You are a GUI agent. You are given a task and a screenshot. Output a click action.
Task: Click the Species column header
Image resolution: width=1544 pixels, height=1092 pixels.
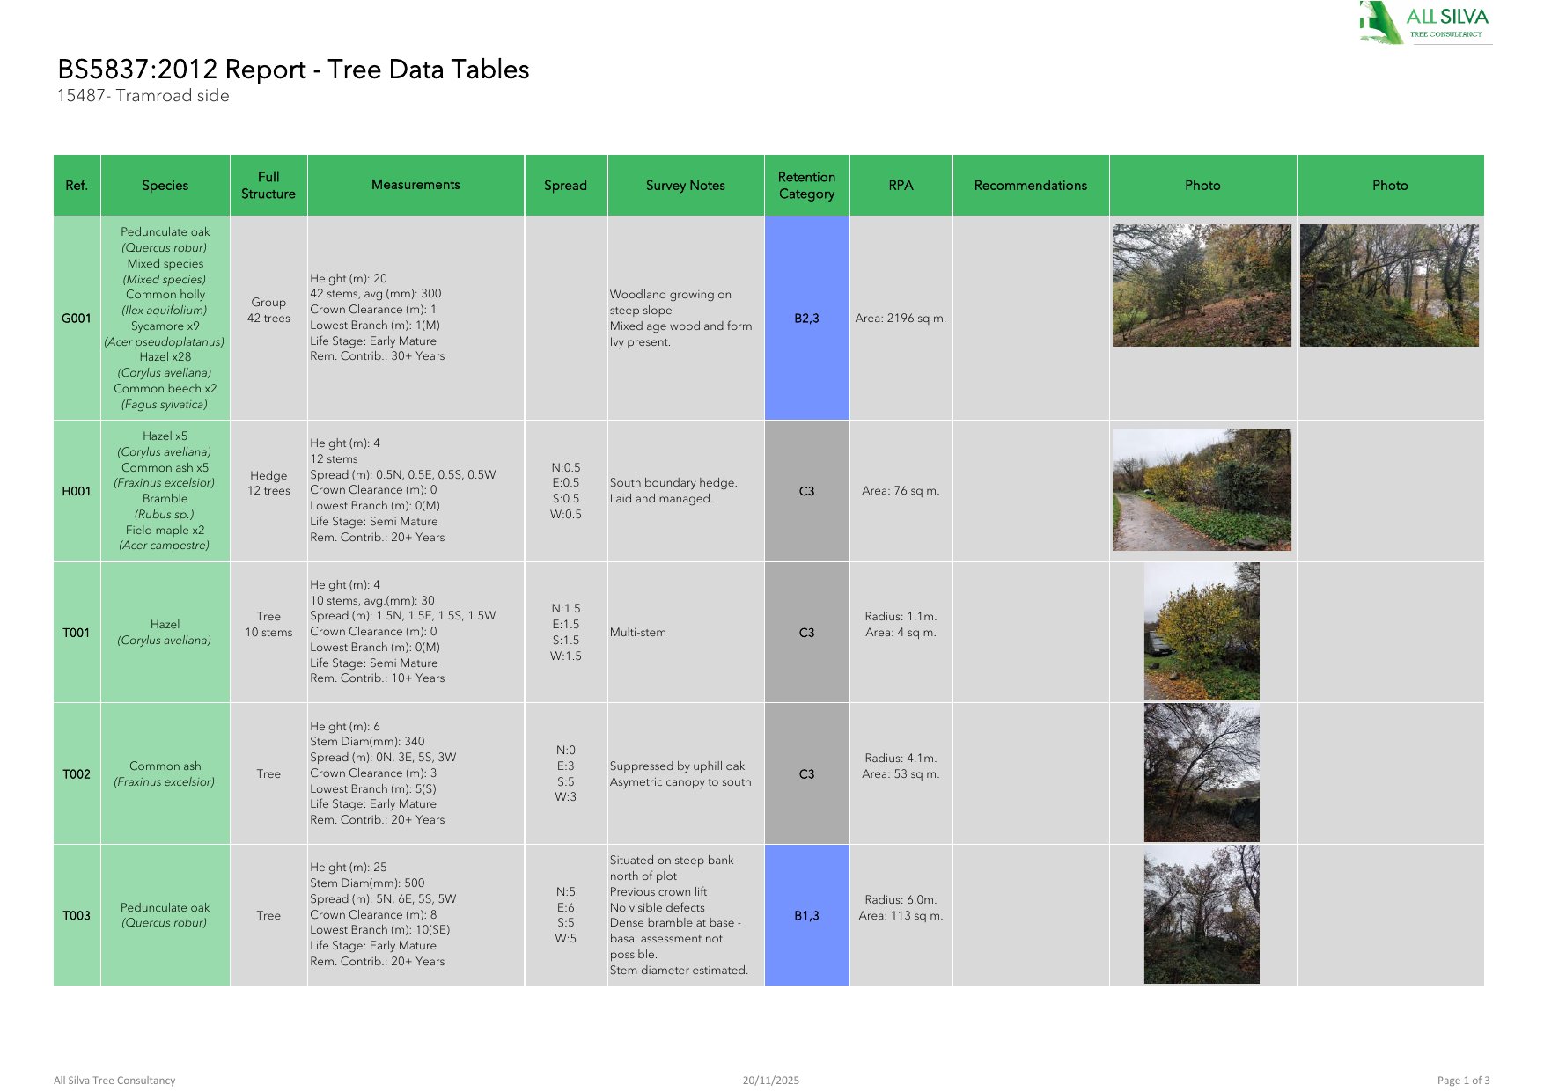tap(165, 186)
